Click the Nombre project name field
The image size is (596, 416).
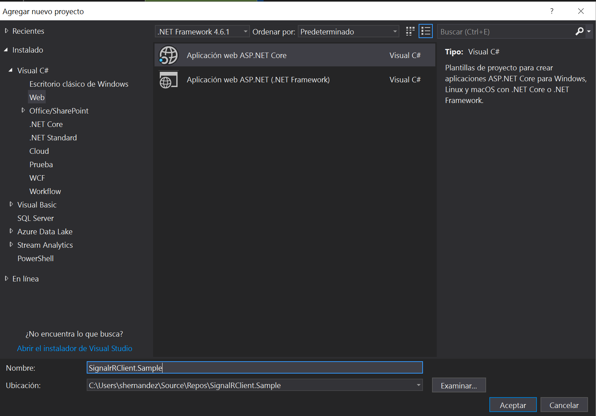255,368
